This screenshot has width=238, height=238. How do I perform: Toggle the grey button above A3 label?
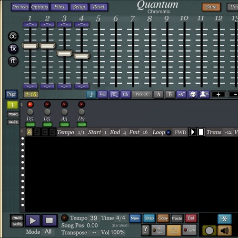(x=64, y=112)
